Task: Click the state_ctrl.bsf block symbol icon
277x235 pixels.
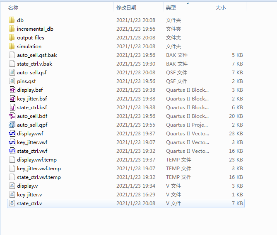Action: pyautogui.click(x=12, y=107)
